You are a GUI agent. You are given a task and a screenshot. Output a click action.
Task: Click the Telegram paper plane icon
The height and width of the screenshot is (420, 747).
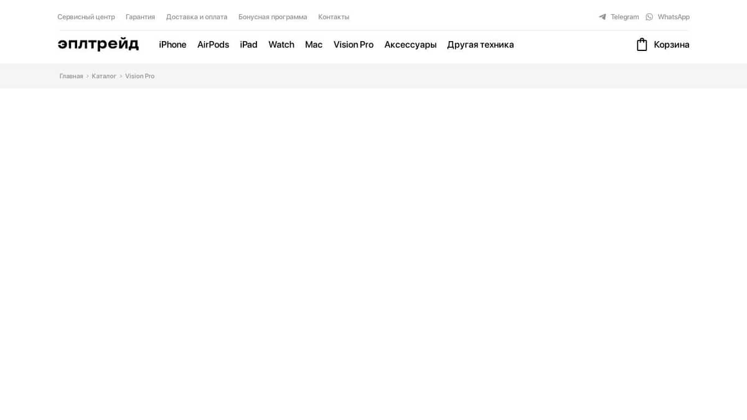(x=602, y=17)
